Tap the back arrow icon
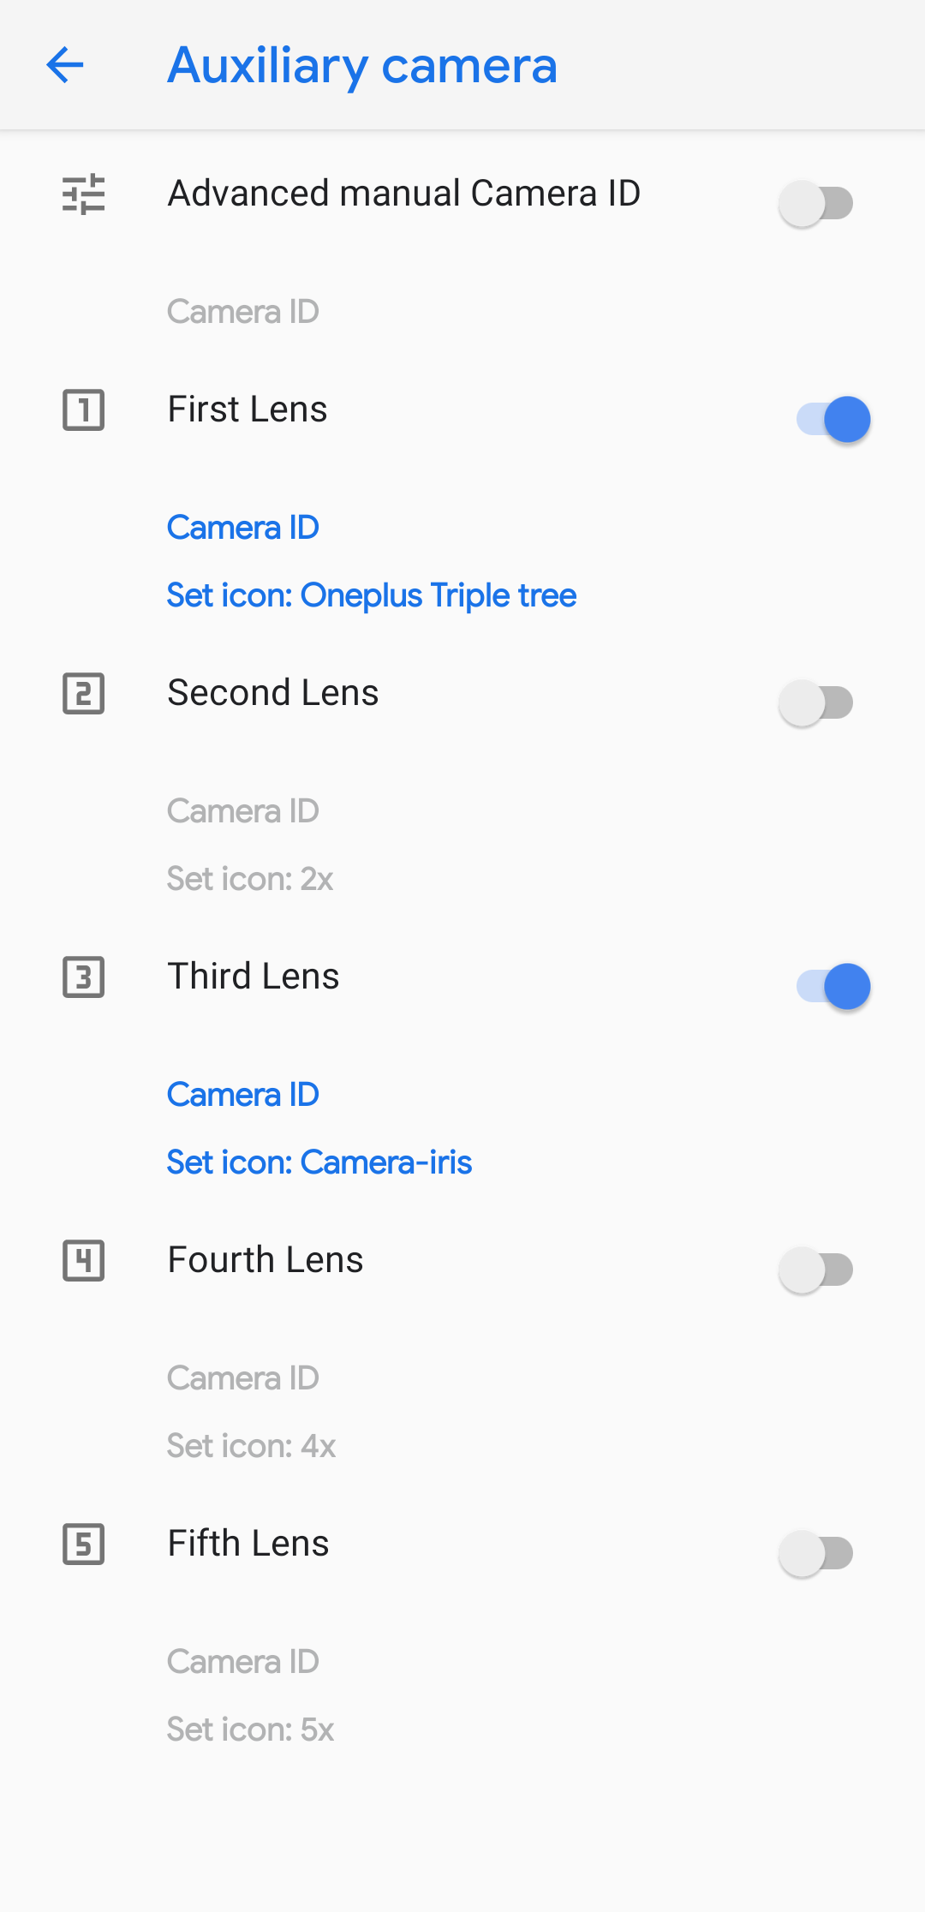Image resolution: width=925 pixels, height=1912 pixels. coord(65,65)
